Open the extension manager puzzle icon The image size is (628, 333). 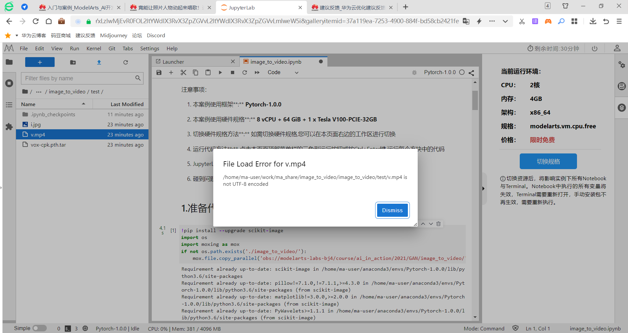pos(9,127)
